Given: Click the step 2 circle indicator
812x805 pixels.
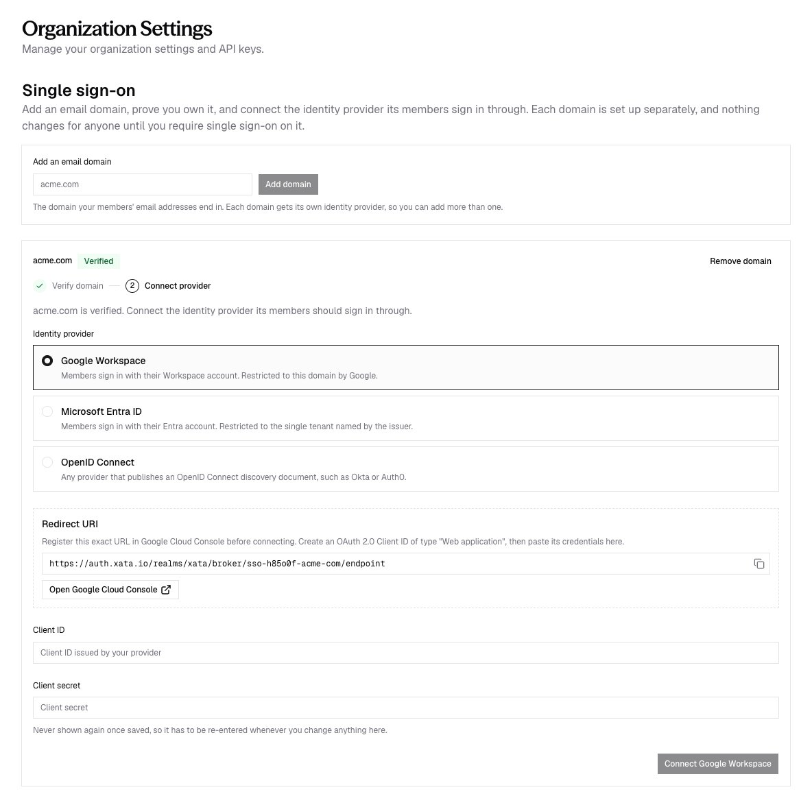Looking at the screenshot, I should click(x=132, y=286).
